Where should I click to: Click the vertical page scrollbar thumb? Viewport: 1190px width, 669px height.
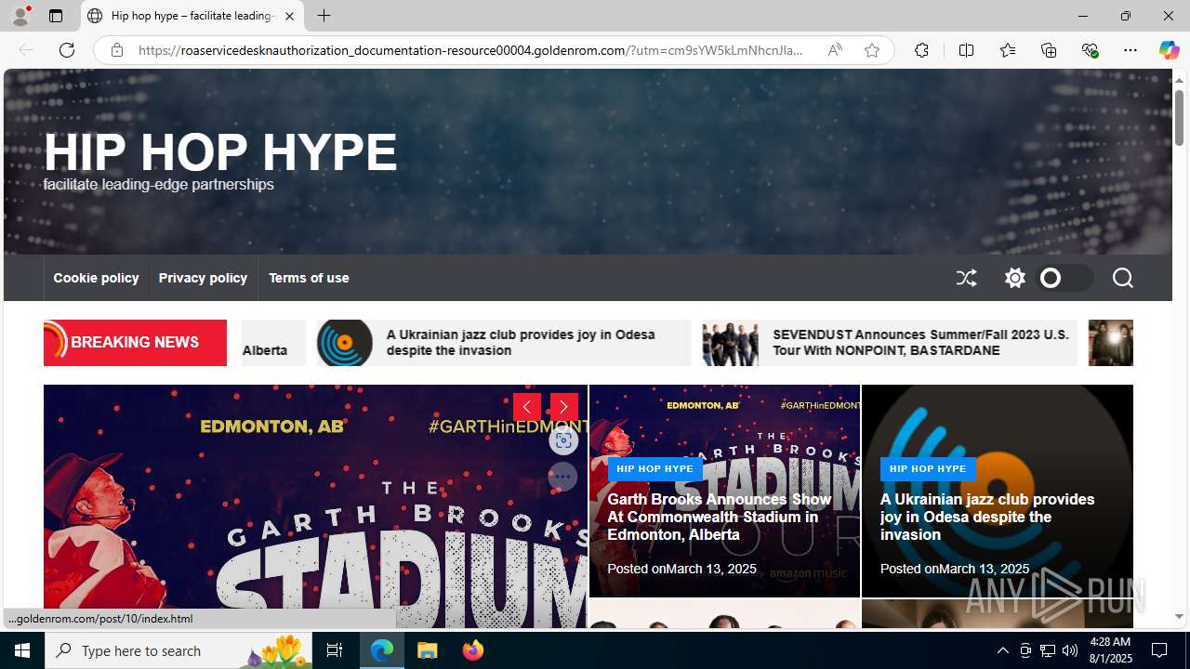1179,118
